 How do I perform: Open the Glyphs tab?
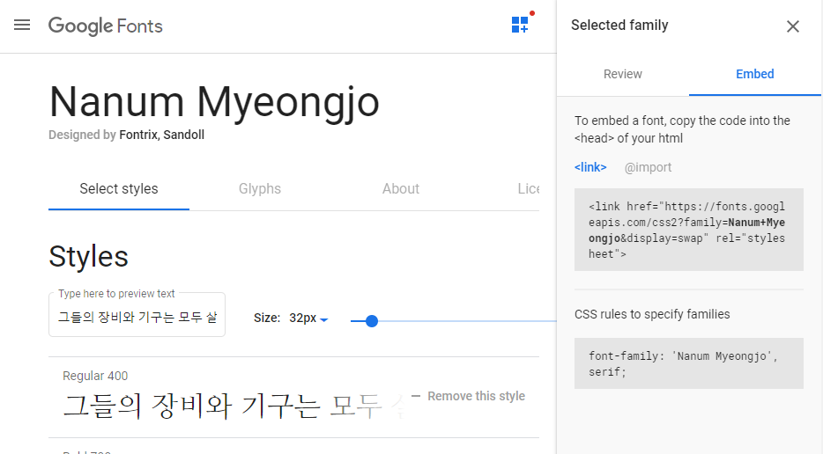[x=260, y=189]
